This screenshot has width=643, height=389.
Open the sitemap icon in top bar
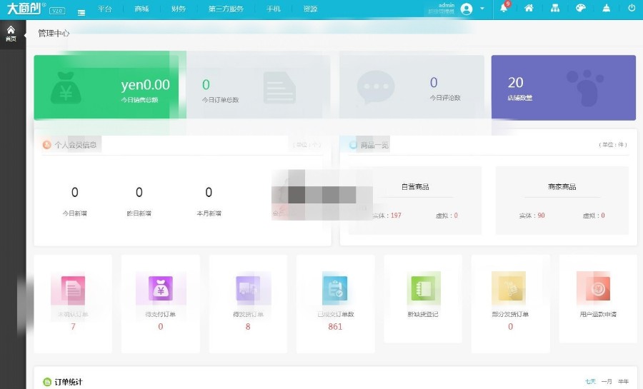[555, 8]
